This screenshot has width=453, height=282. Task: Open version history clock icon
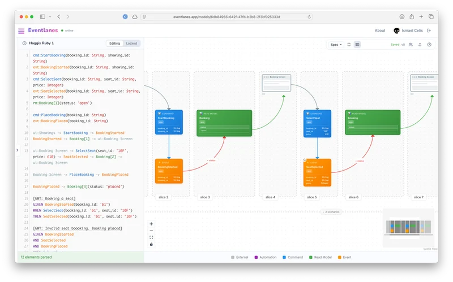tap(429, 45)
